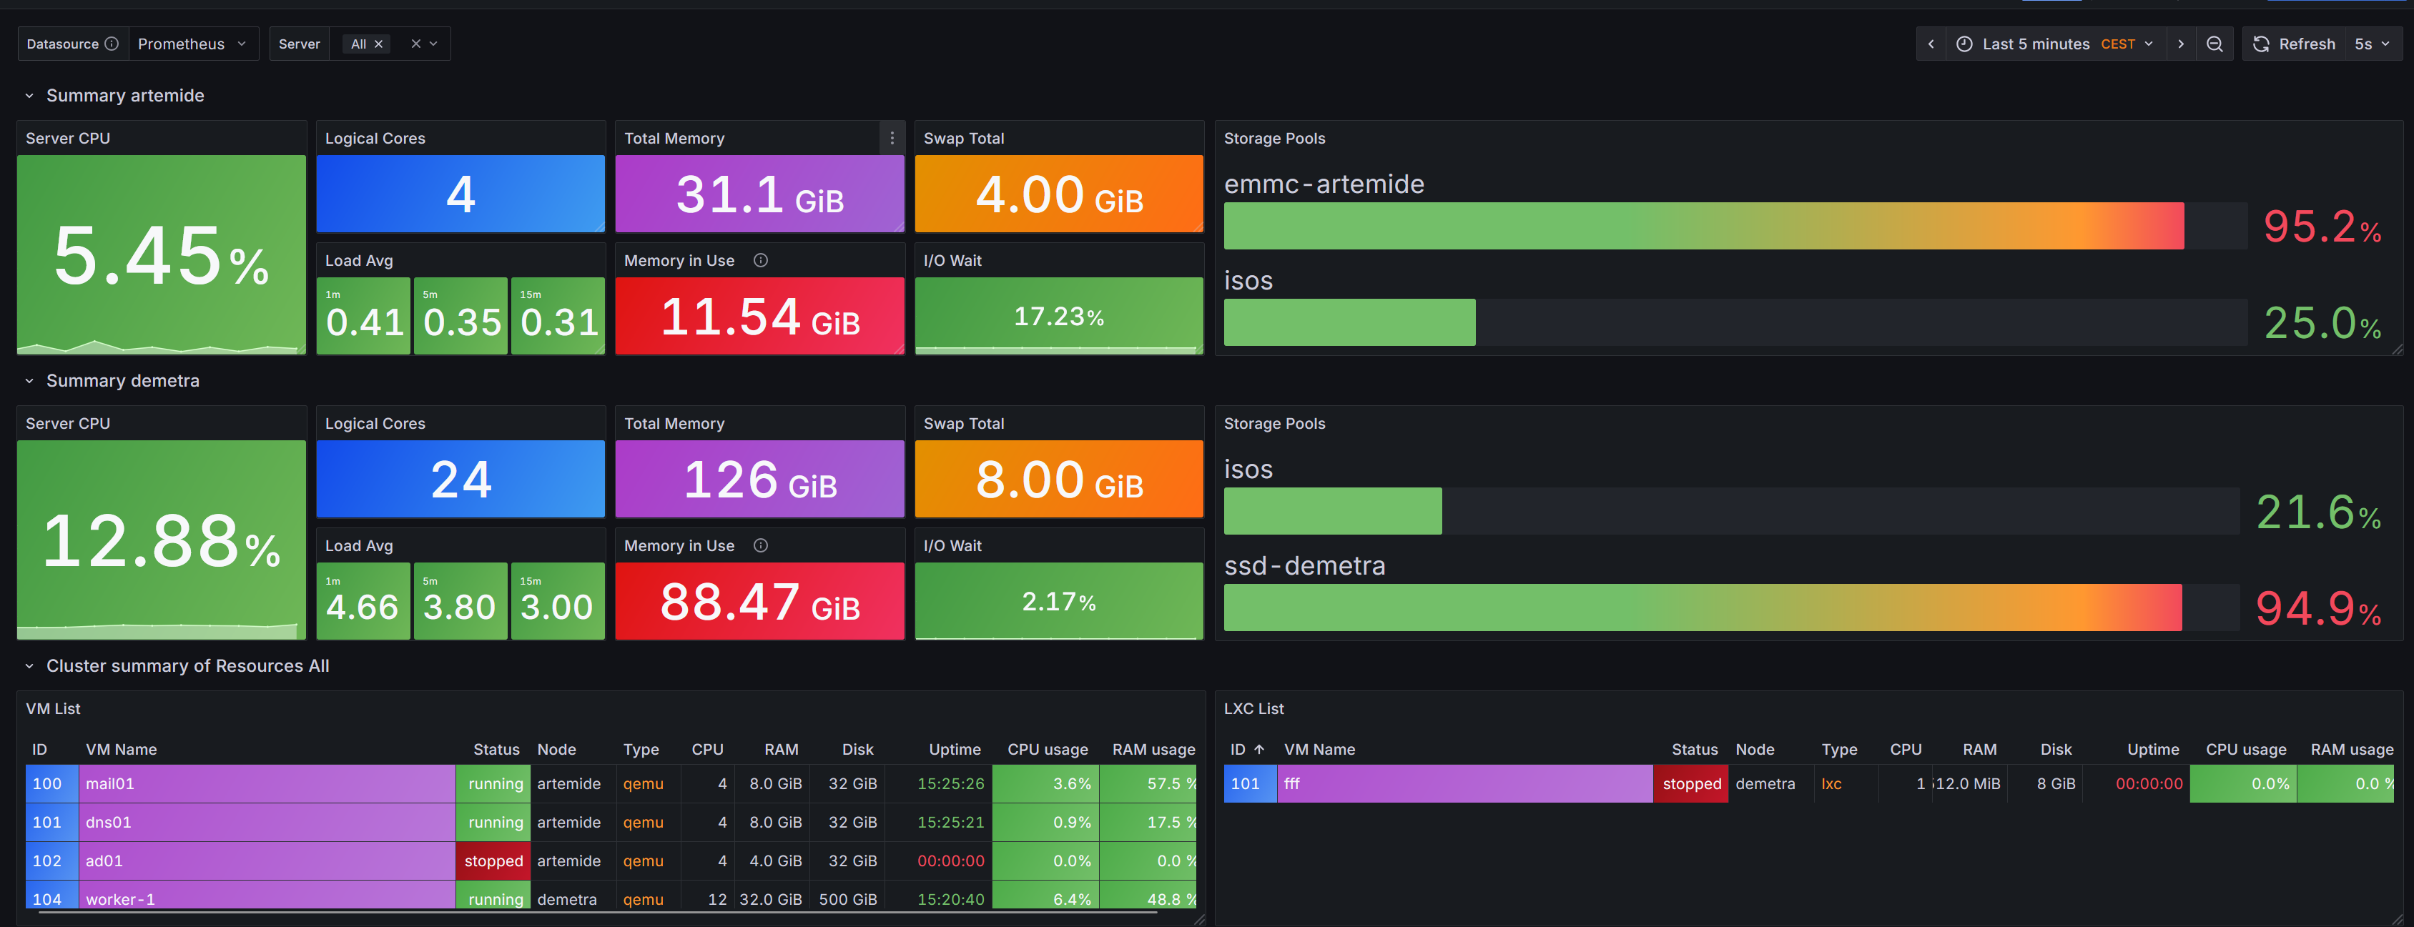Image resolution: width=2414 pixels, height=927 pixels.
Task: Collapse the Summary demetra row
Action: [29, 381]
